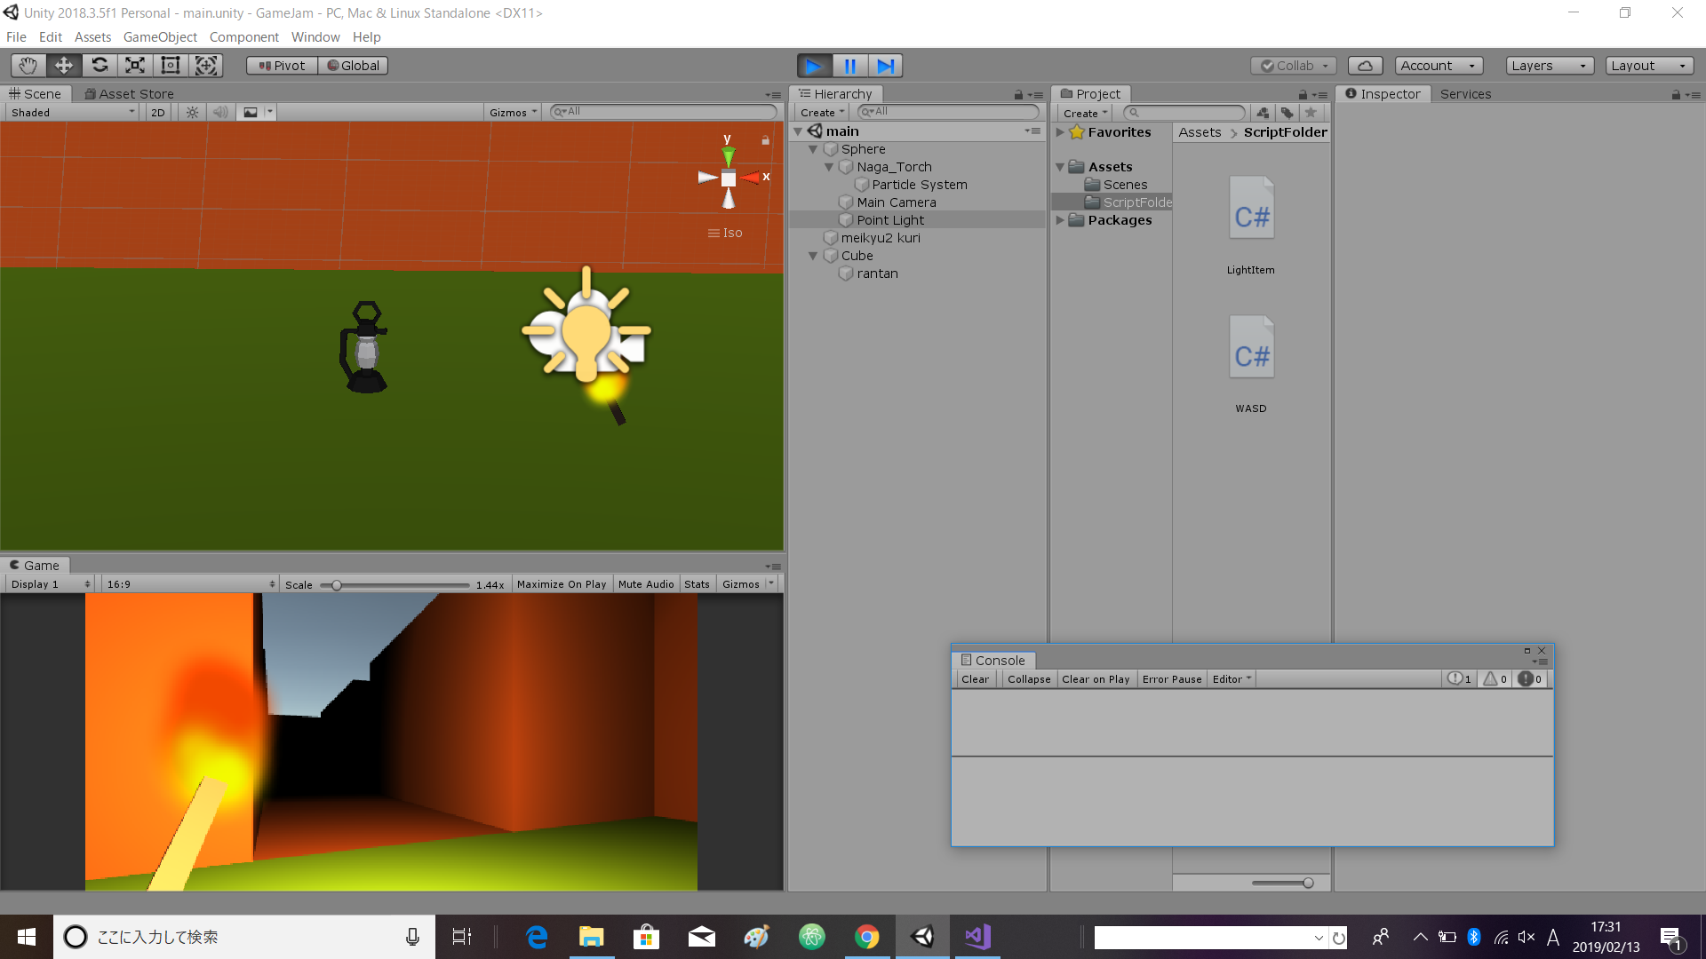The width and height of the screenshot is (1706, 959).
Task: Adjust the Game view Scale slider
Action: coord(337,585)
